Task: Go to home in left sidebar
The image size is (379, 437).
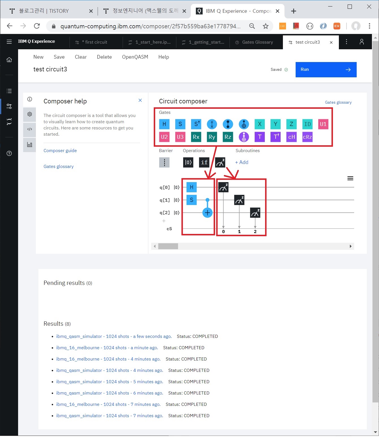Action: (9, 60)
